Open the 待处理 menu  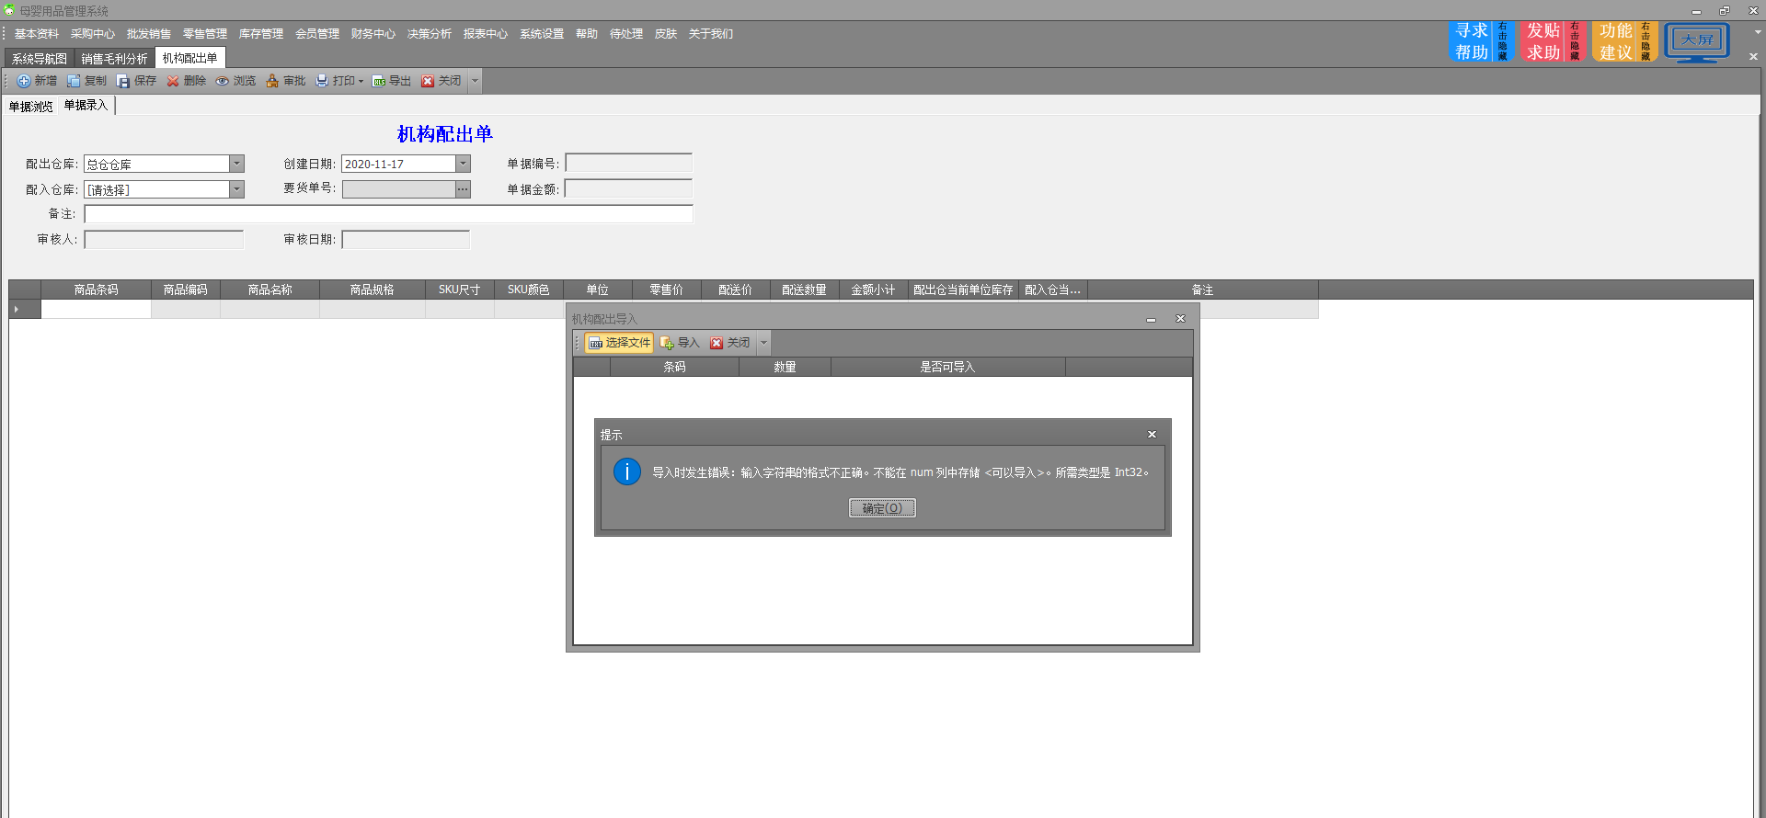click(x=626, y=34)
